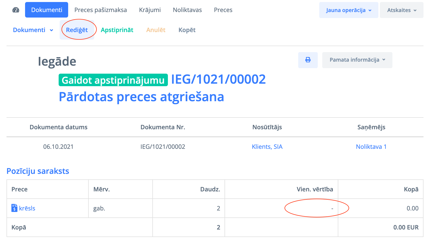426x244 pixels.
Task: Select the Noliktavas tab
Action: pyautogui.click(x=187, y=10)
